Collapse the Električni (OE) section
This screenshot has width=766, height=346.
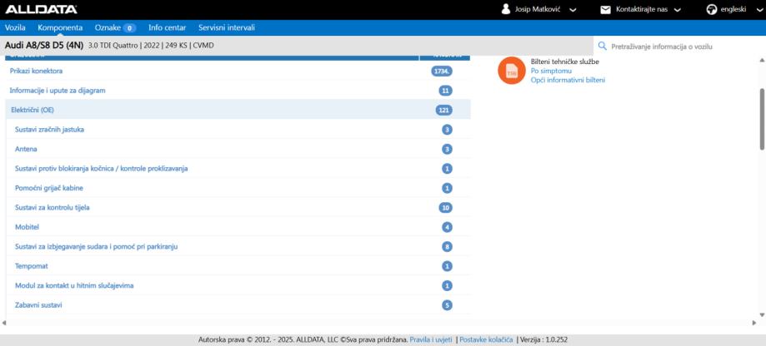238,110
